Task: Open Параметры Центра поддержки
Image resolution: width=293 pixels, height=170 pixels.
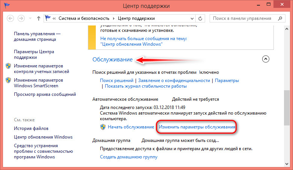Action: point(34,54)
